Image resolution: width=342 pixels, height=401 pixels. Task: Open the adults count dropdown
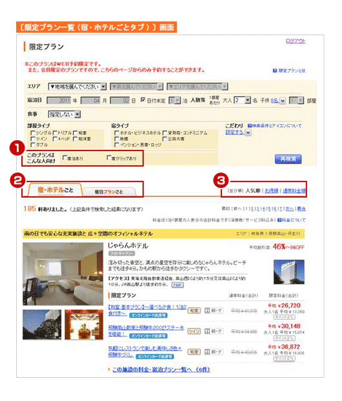click(243, 100)
